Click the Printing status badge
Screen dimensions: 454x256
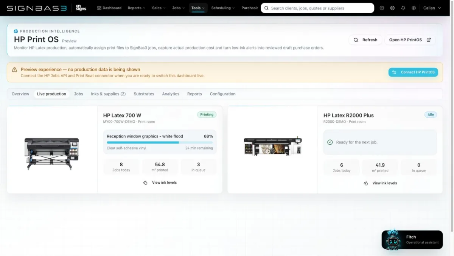pos(207,115)
